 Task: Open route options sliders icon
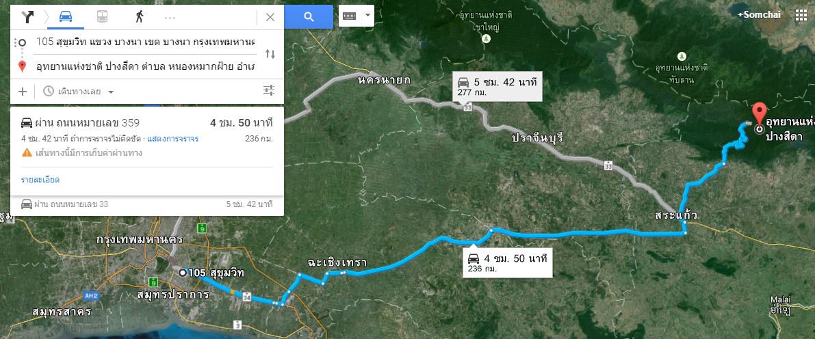[269, 91]
